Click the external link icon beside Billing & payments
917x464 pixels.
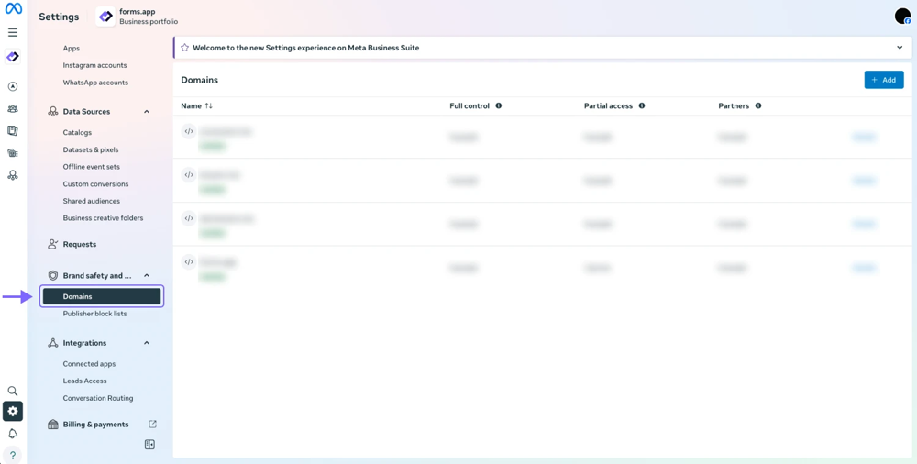[152, 425]
